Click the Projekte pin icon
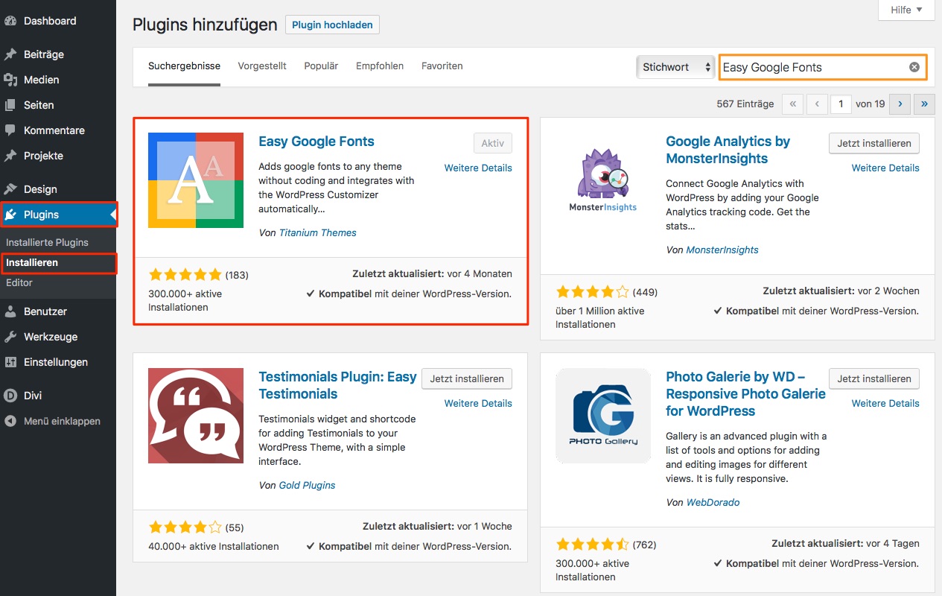 pyautogui.click(x=10, y=156)
